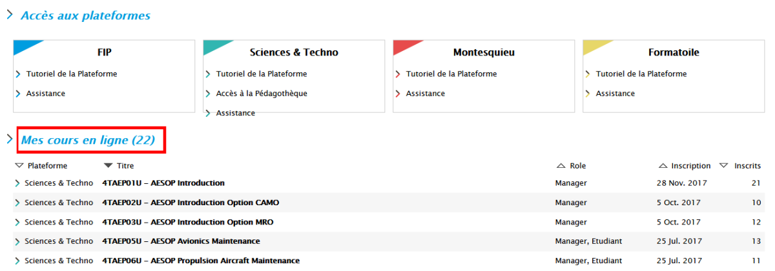This screenshot has height=271, width=775.
Task: Collapse the Accès aux plateformes section
Action: click(9, 15)
